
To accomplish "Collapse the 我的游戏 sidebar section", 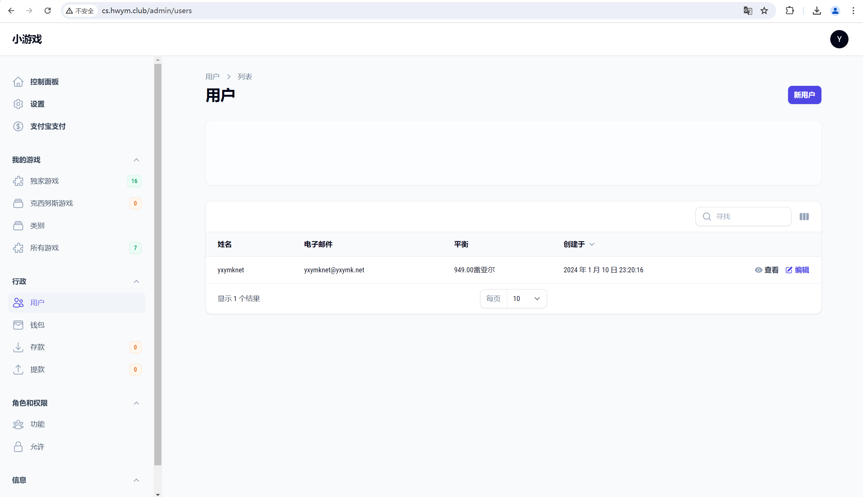I will 136,160.
